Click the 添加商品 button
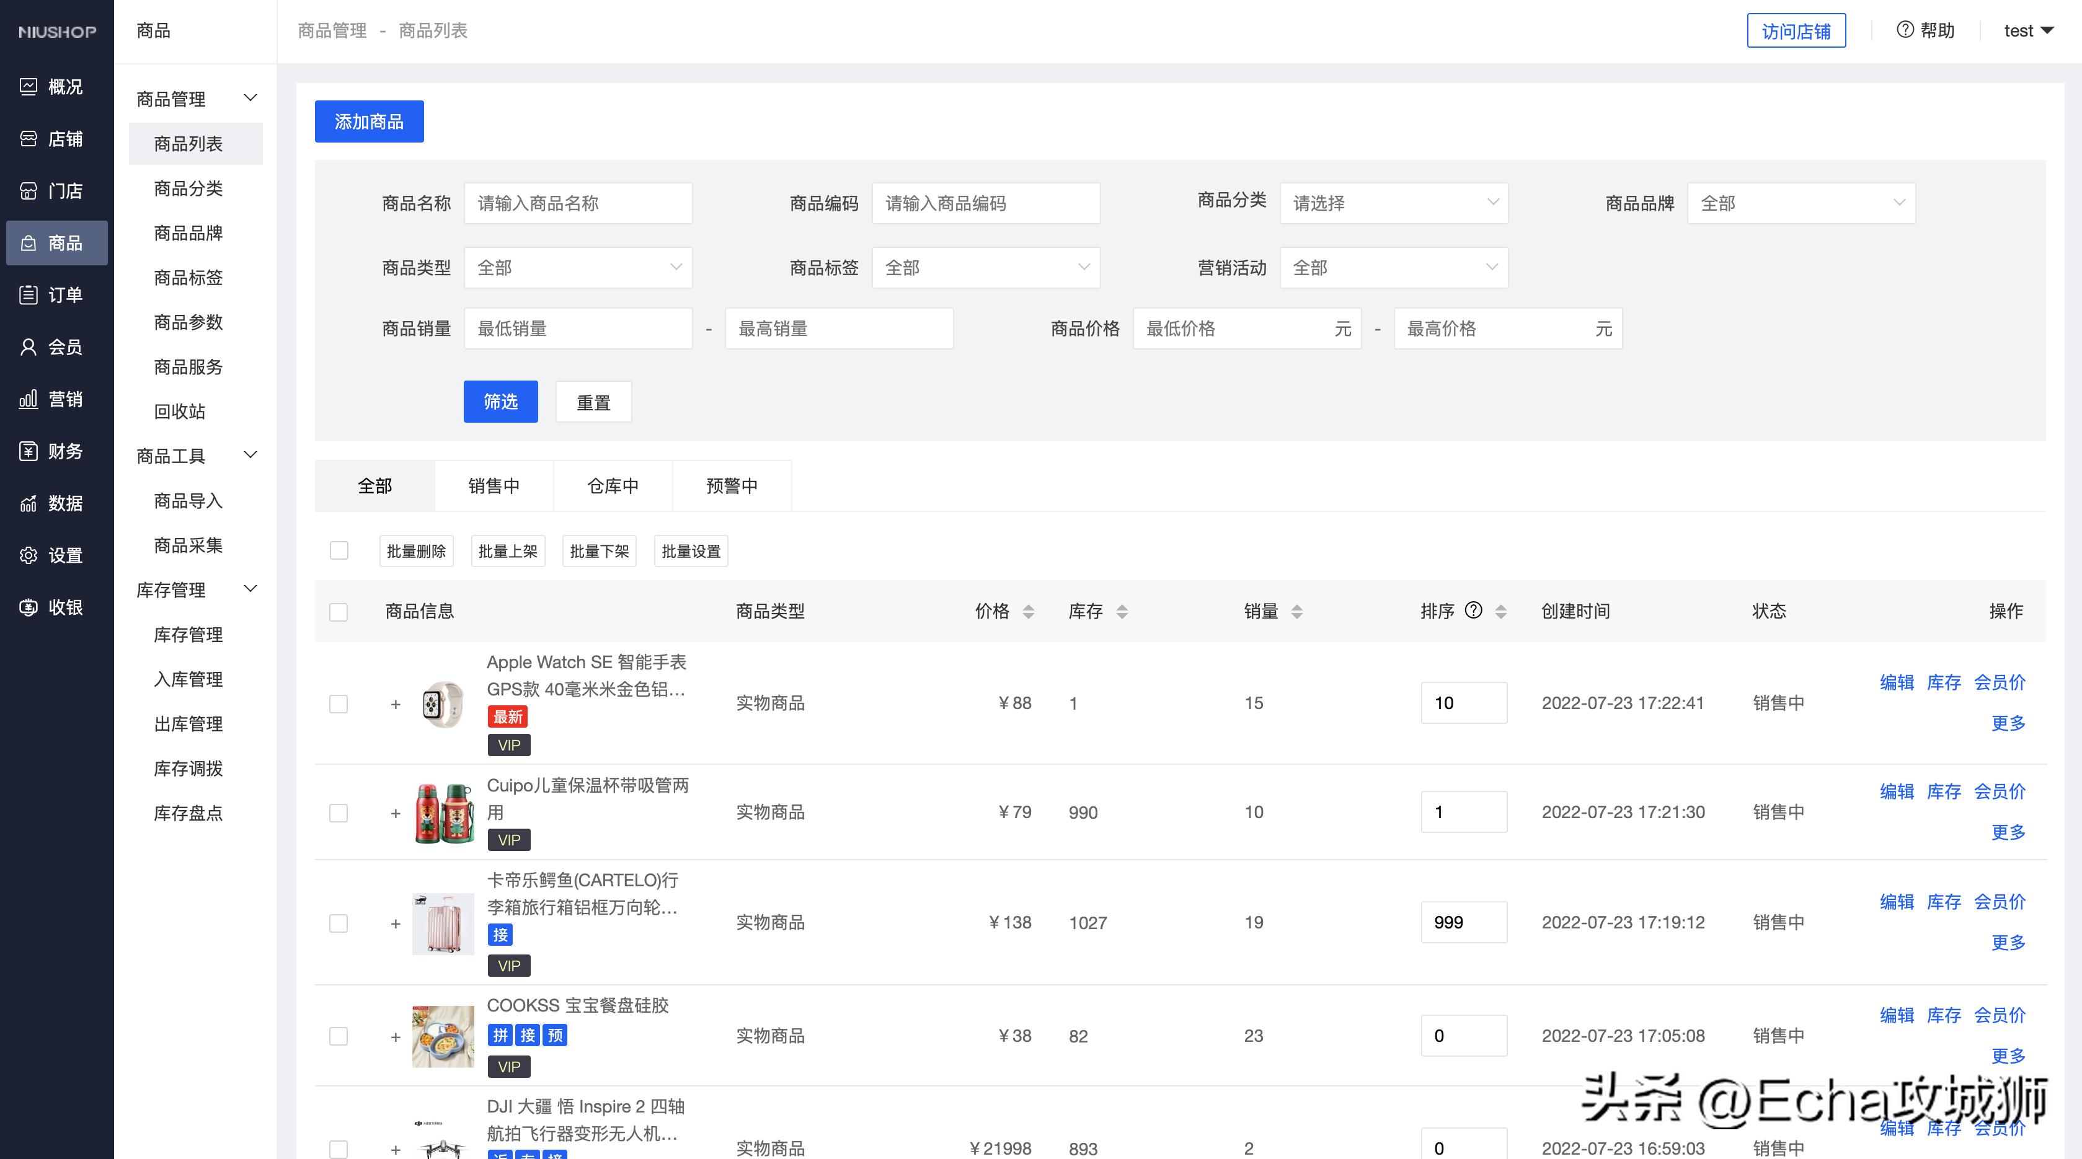Image resolution: width=2082 pixels, height=1159 pixels. 368,120
